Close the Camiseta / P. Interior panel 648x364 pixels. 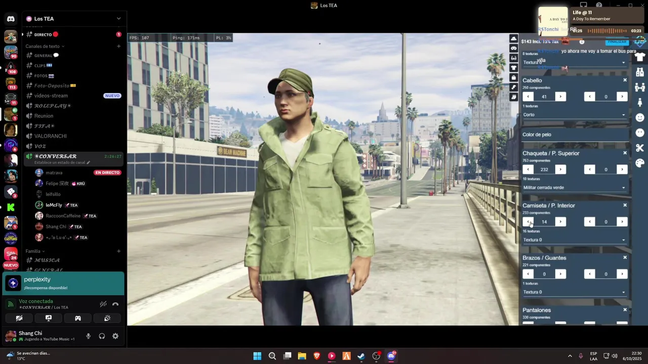[x=625, y=205]
